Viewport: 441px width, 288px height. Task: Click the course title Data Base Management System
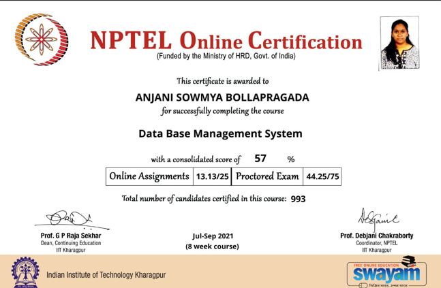tap(220, 133)
